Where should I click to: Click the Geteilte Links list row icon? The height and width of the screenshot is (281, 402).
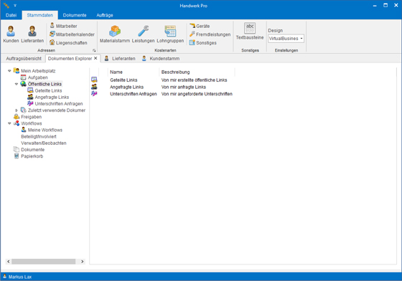94,80
